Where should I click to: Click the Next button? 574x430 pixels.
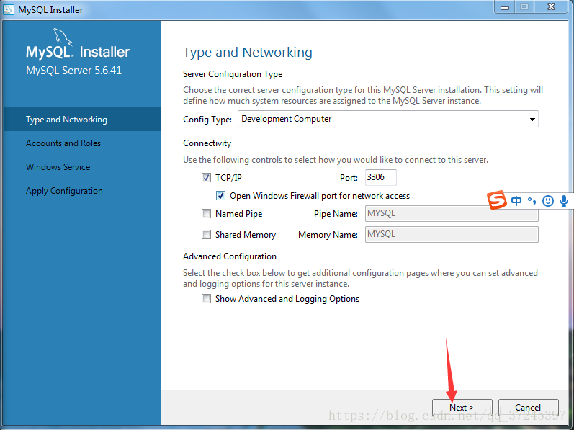coord(462,407)
